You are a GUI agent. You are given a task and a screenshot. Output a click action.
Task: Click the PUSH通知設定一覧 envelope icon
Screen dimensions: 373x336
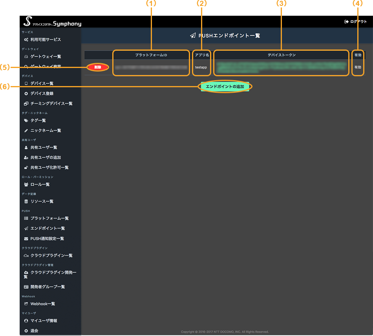click(x=26, y=239)
